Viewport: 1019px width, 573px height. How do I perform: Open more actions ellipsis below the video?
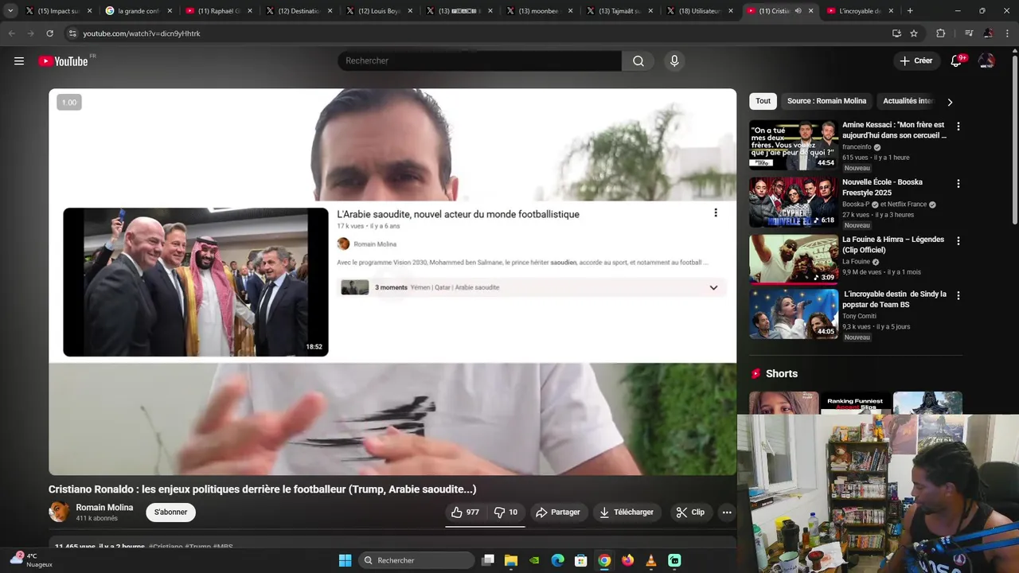727,513
